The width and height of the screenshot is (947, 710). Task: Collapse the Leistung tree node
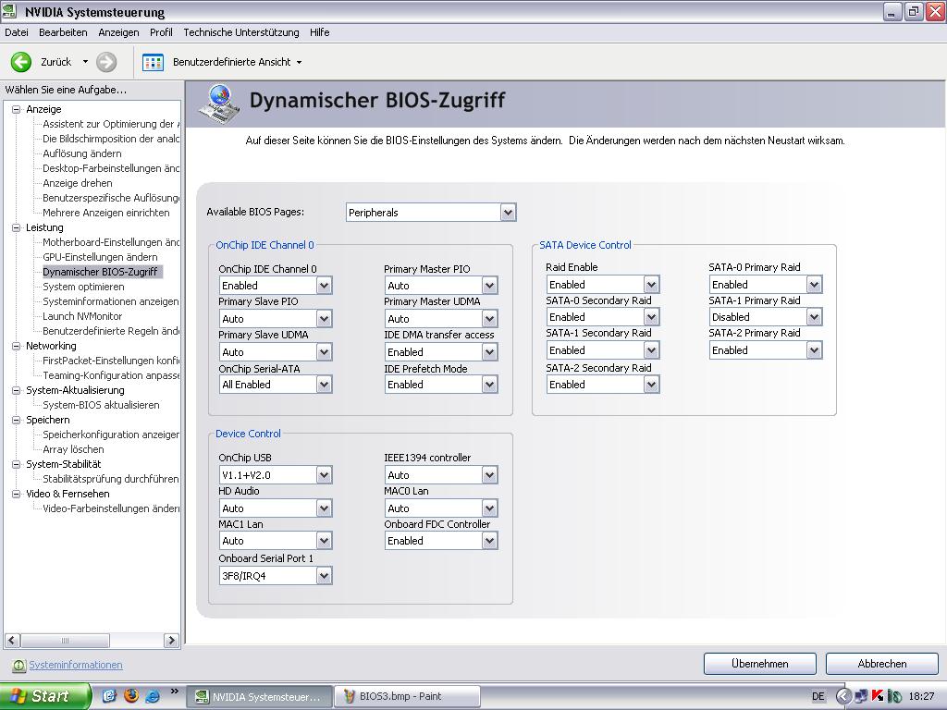pyautogui.click(x=17, y=227)
